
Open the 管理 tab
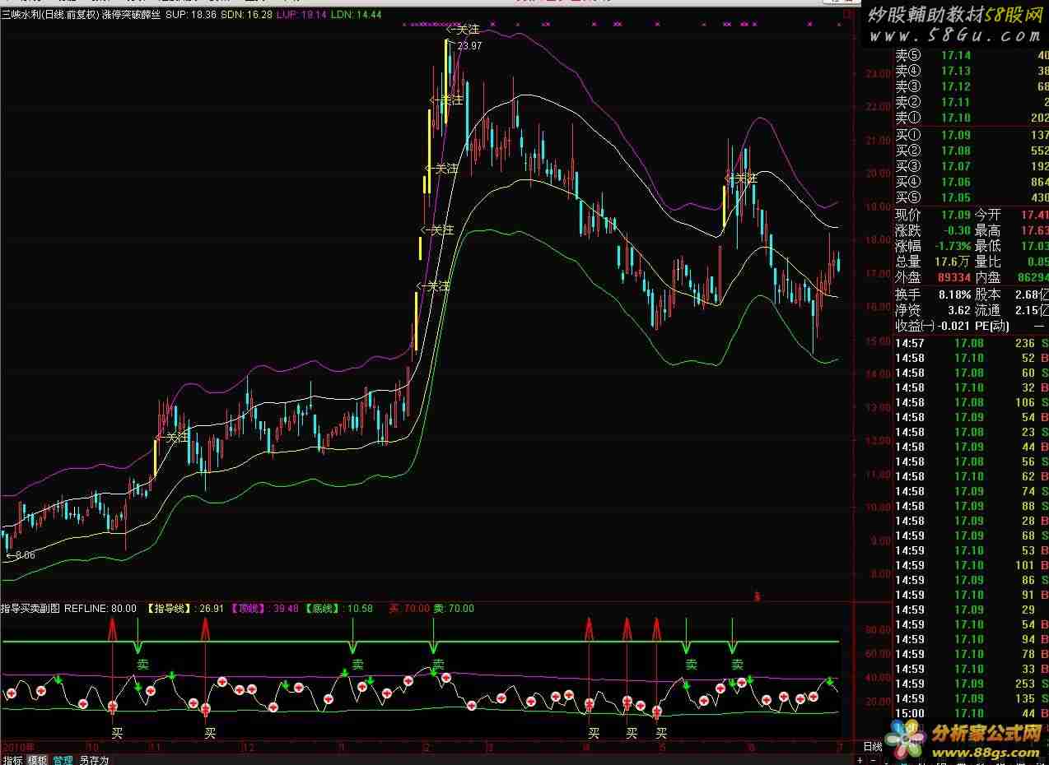coord(63,760)
